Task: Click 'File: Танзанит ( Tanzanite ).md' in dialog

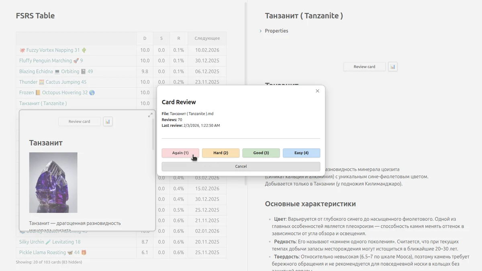Action: click(x=188, y=114)
